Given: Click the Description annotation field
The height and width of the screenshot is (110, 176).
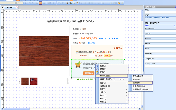Looking at the screenshot, I should (x=160, y=31).
